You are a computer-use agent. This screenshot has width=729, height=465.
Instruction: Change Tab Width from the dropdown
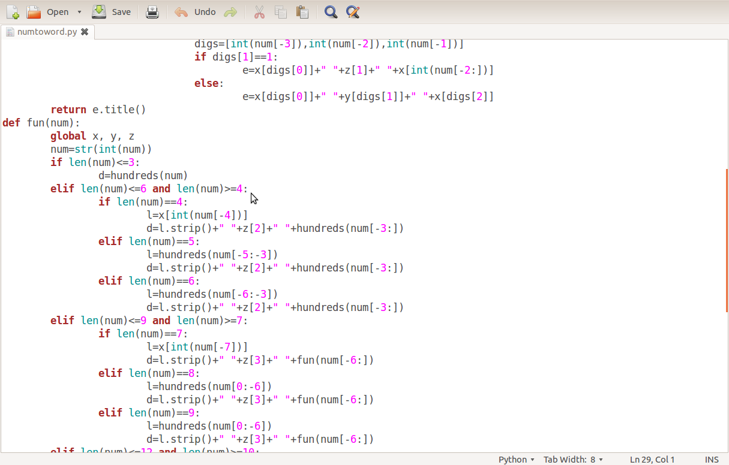573,459
